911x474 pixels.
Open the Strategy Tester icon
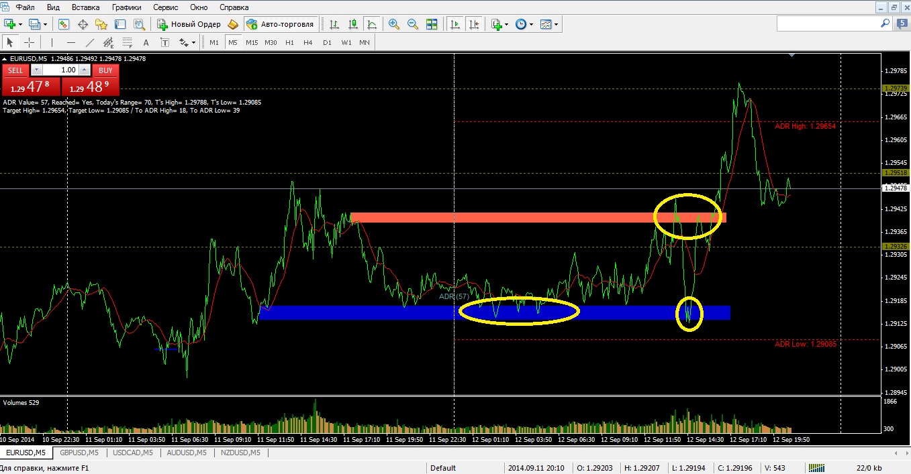(x=140, y=24)
